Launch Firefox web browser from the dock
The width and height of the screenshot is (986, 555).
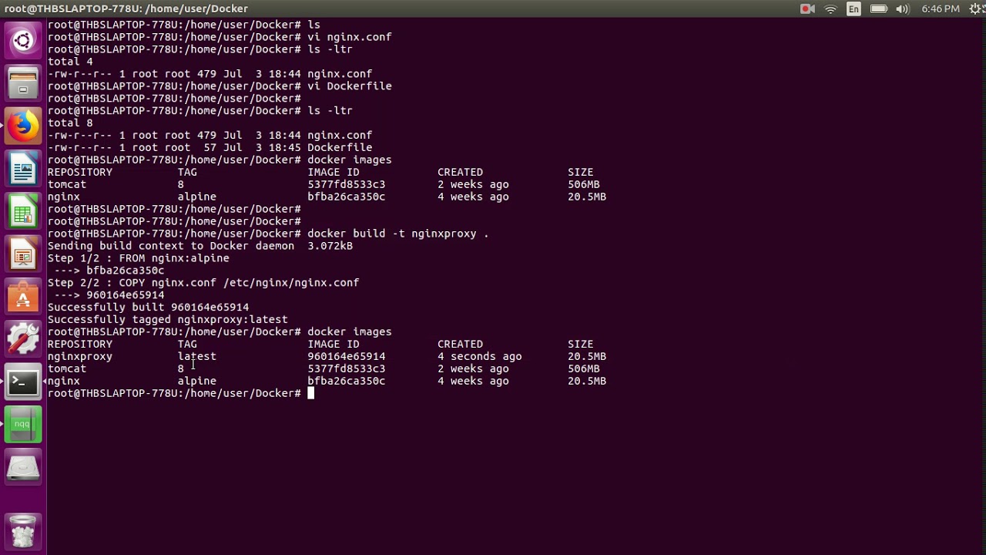23,125
